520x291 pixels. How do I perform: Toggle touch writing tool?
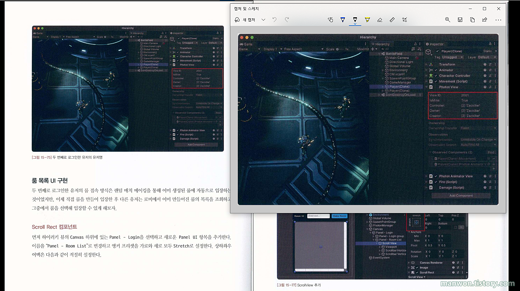click(330, 20)
